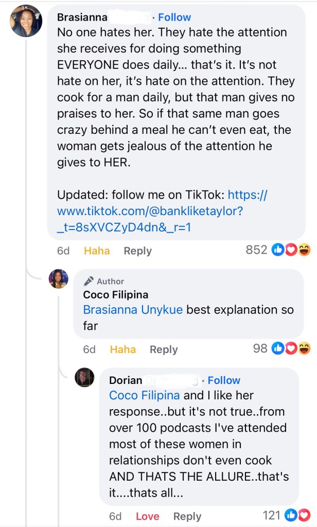
Task: Click Follow next to Brasianna
Action: coord(174,17)
